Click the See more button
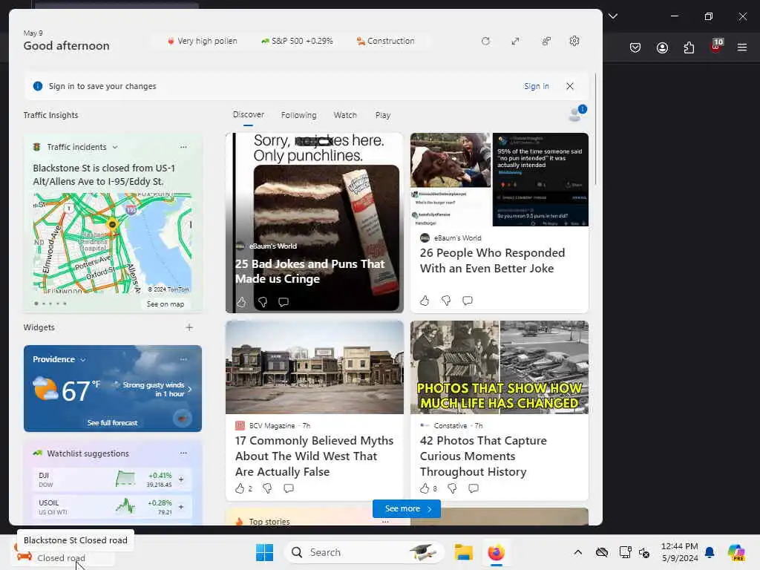Screen dimensions: 760x570 click(x=407, y=508)
